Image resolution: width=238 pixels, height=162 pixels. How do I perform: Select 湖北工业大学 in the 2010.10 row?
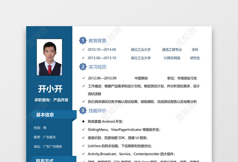141,50
